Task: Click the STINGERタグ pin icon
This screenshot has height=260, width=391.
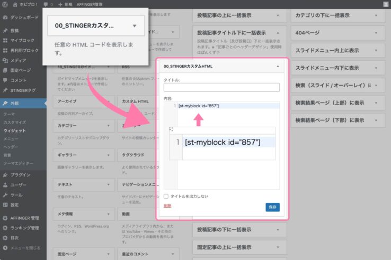Action: click(5, 90)
